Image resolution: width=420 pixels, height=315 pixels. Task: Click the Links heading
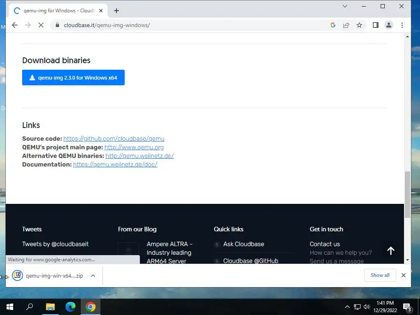(31, 125)
